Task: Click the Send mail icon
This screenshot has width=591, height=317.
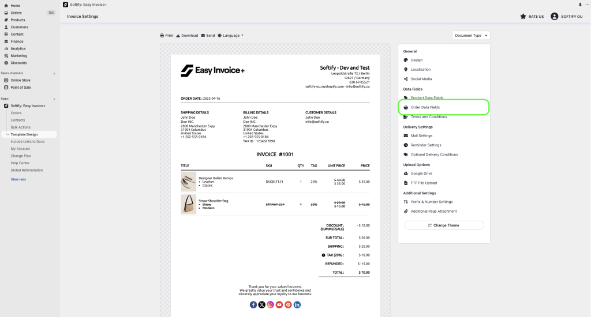Action: click(203, 36)
